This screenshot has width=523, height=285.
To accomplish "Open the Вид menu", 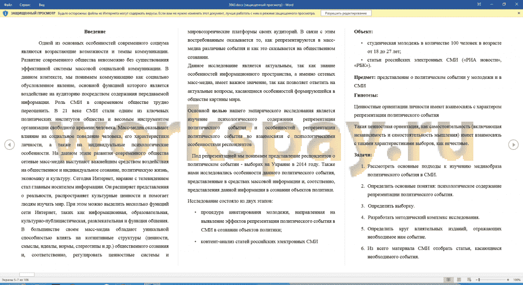I will coord(42,5).
